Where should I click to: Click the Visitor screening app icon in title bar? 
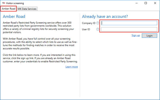click(x=4, y=3)
